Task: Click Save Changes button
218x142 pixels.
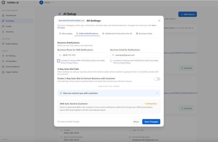Action: click(x=151, y=122)
